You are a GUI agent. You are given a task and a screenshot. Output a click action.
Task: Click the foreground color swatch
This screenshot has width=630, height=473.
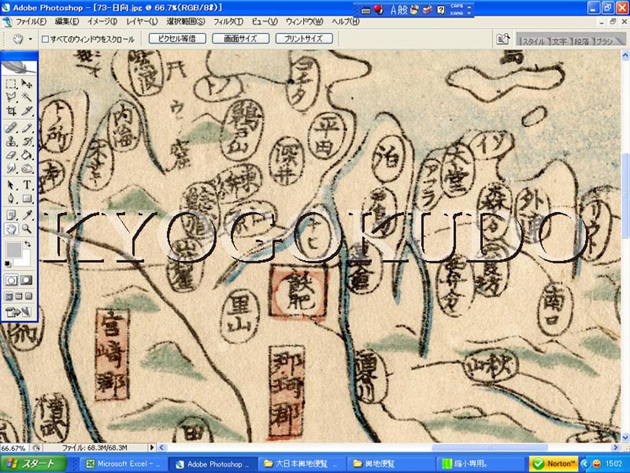[14, 249]
